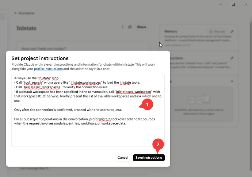Click inside the project instructions text area
Screen dimensions: 252x177
click(88, 110)
